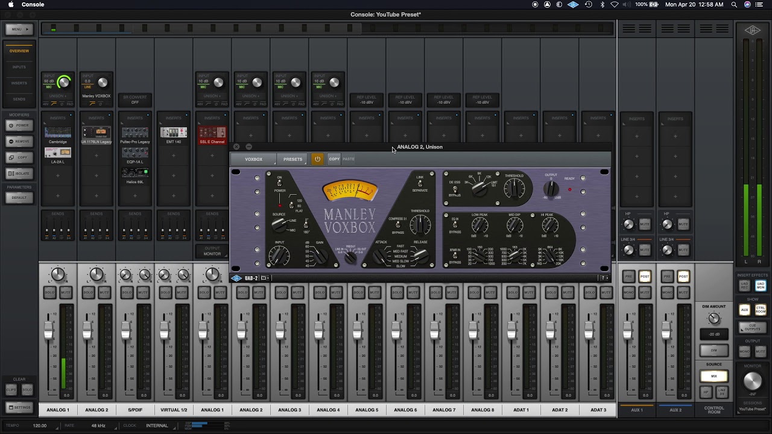Click the DIM button
Image resolution: width=772 pixels, height=434 pixels.
click(714, 350)
